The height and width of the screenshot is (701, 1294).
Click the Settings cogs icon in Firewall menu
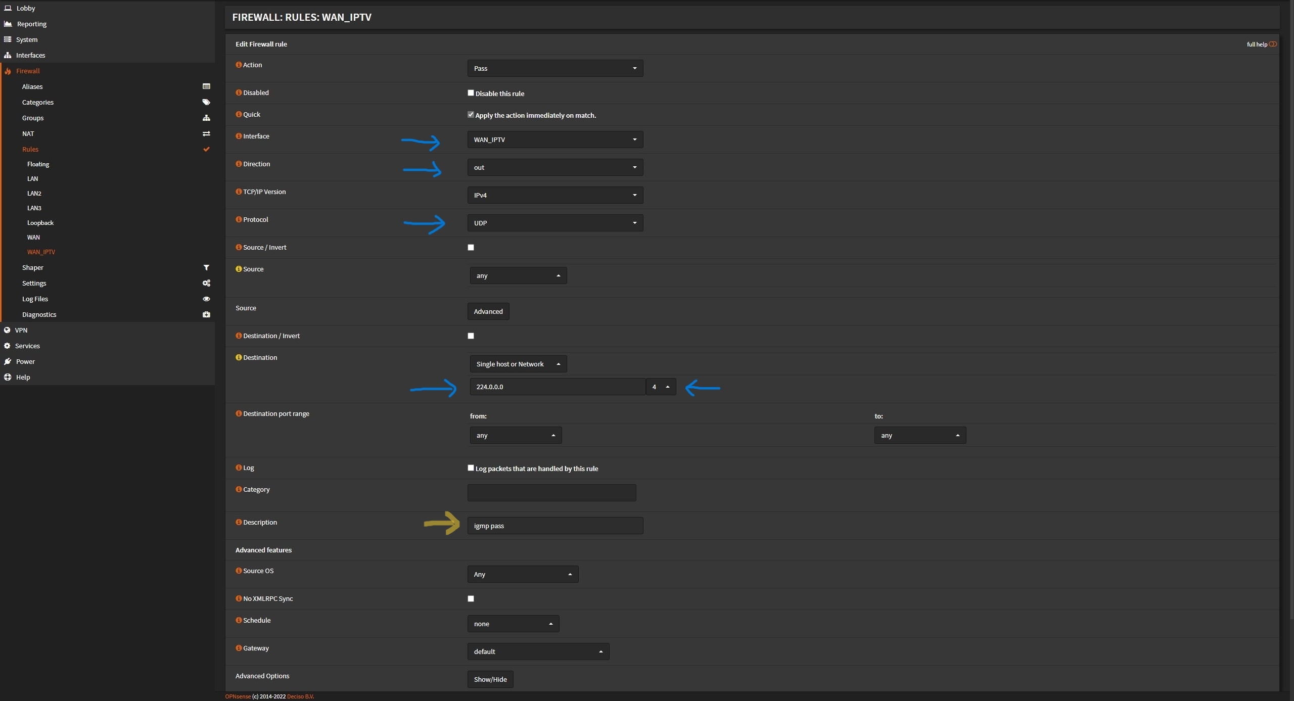click(206, 283)
